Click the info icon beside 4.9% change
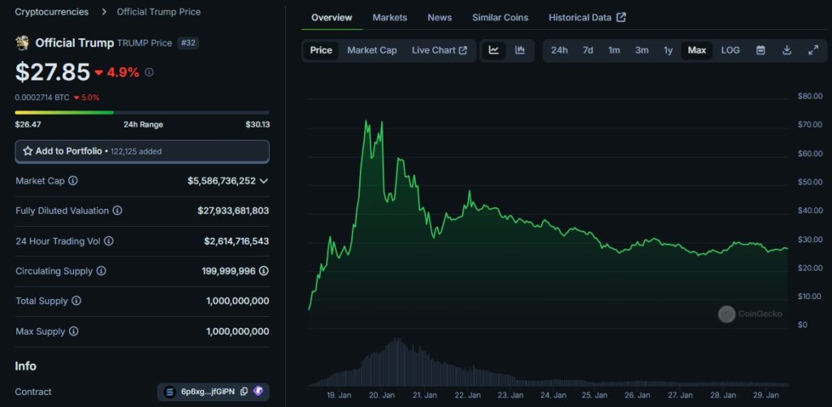This screenshot has height=407, width=832. click(x=149, y=72)
